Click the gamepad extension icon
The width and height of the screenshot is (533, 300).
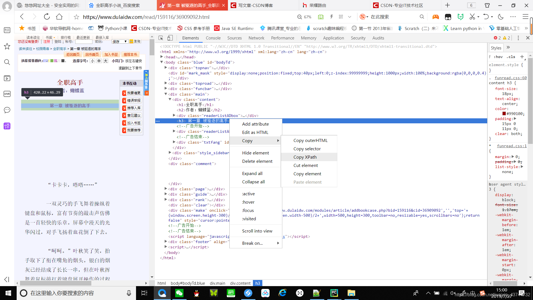436,17
